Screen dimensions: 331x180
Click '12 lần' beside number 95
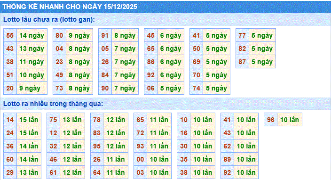[116, 146]
